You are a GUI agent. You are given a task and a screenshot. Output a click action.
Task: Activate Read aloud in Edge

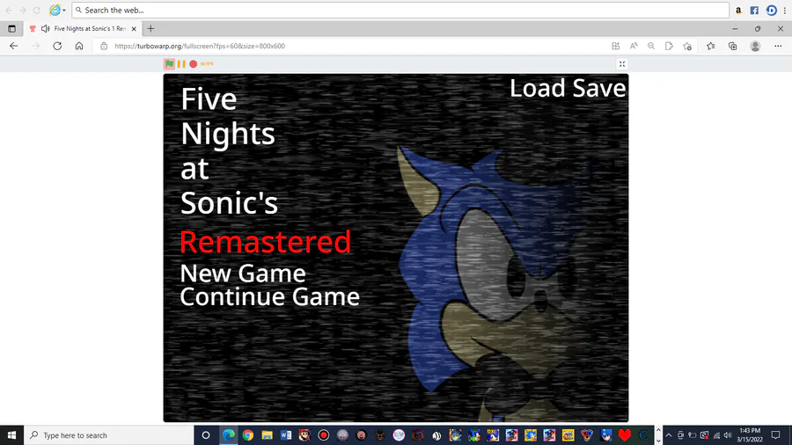(x=634, y=46)
